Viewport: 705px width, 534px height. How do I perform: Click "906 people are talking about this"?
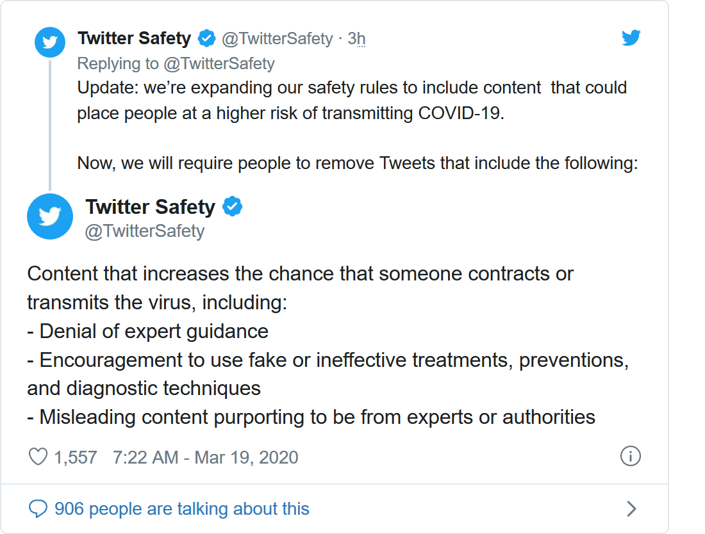[x=181, y=509]
